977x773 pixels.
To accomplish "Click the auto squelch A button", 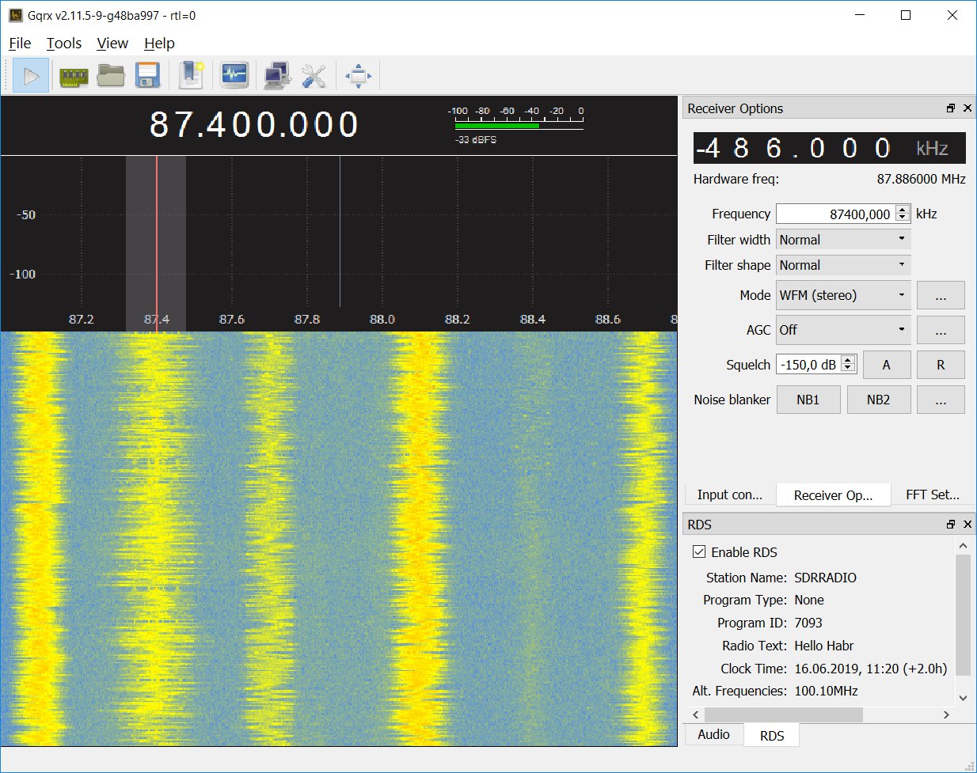I will [x=887, y=365].
